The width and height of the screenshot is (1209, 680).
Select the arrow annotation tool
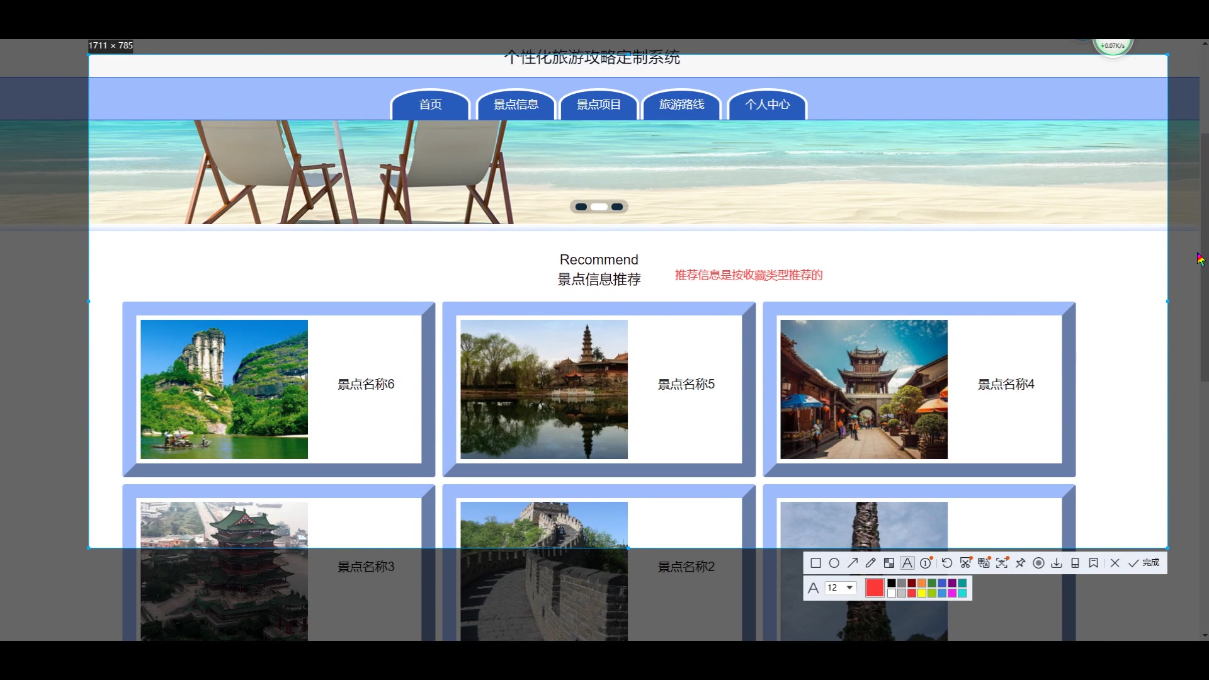coord(853,563)
